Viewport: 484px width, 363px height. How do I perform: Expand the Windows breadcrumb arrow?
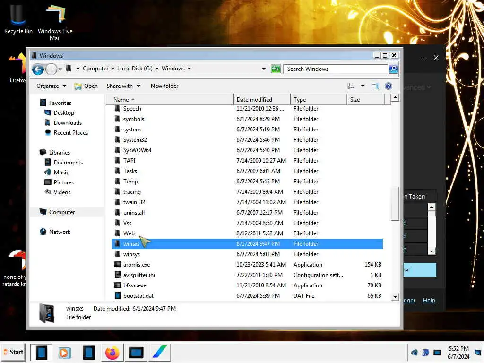click(x=189, y=69)
